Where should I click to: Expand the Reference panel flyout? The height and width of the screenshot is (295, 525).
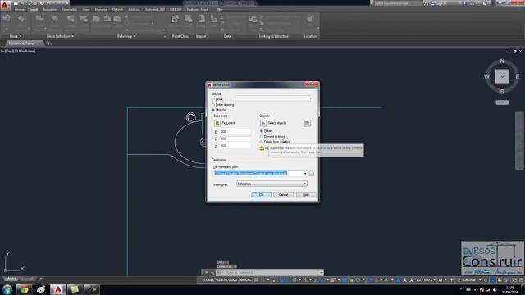tap(126, 36)
